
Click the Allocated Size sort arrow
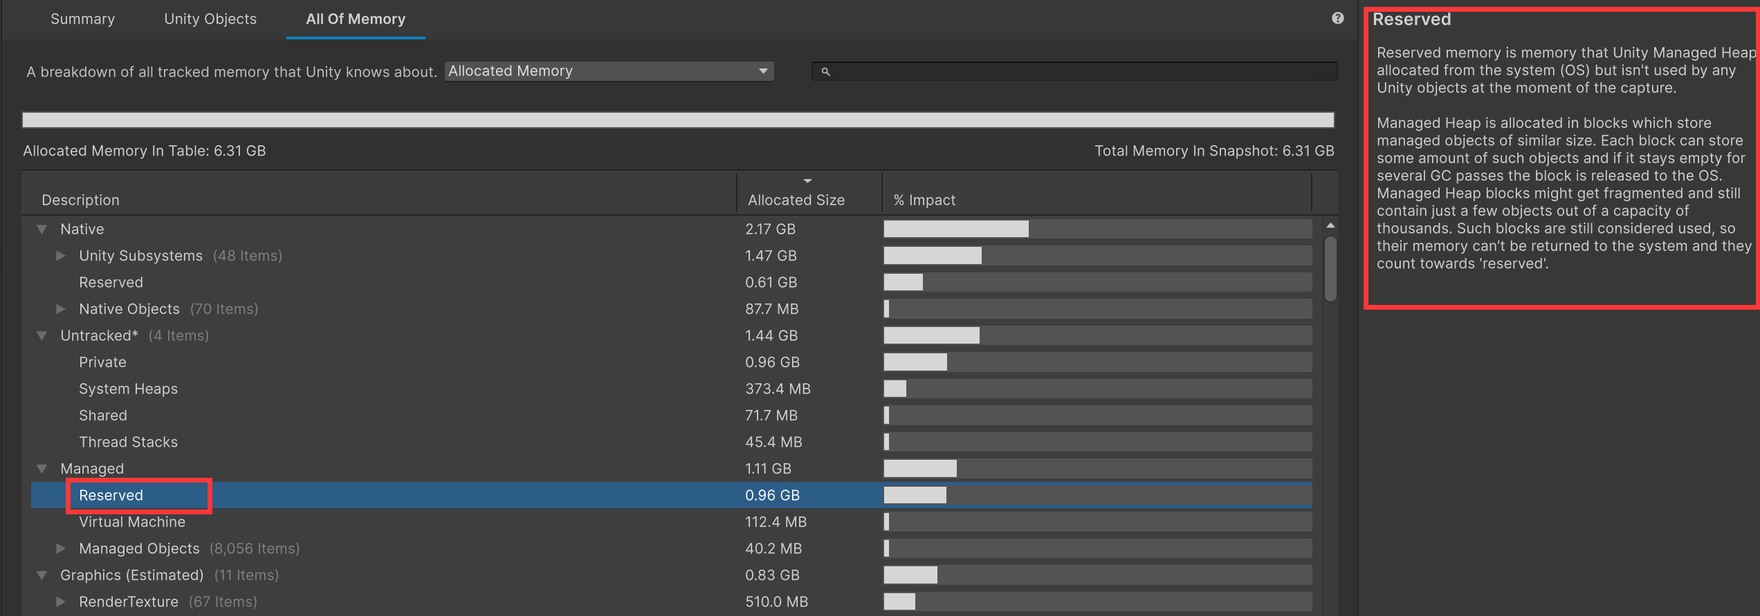807,181
